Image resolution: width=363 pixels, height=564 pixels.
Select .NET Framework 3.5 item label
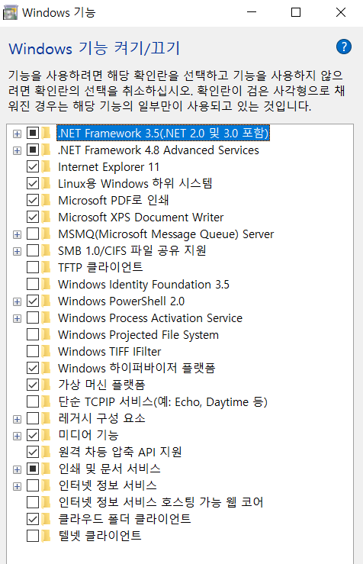[x=163, y=133]
